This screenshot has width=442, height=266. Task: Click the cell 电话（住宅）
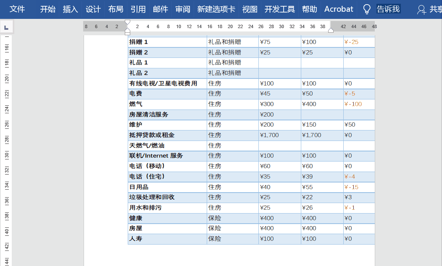[168, 177]
